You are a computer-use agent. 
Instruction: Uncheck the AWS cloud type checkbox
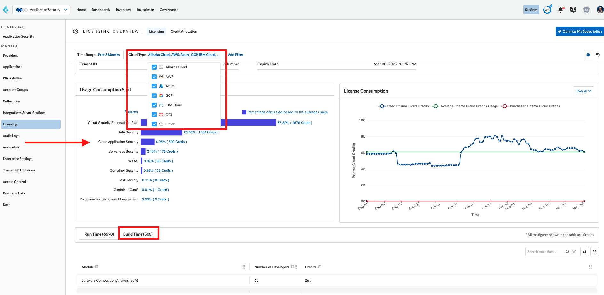(x=154, y=77)
